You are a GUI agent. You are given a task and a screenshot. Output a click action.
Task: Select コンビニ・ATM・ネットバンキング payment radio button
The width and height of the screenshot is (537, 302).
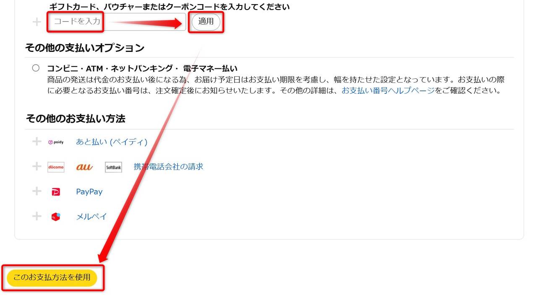(x=36, y=68)
